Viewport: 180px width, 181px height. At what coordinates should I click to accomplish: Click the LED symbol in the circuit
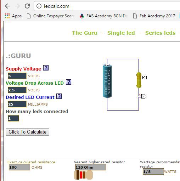142,96
